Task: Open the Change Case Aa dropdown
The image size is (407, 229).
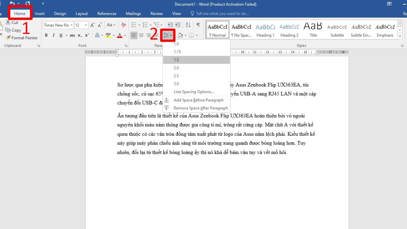Action: [111, 25]
